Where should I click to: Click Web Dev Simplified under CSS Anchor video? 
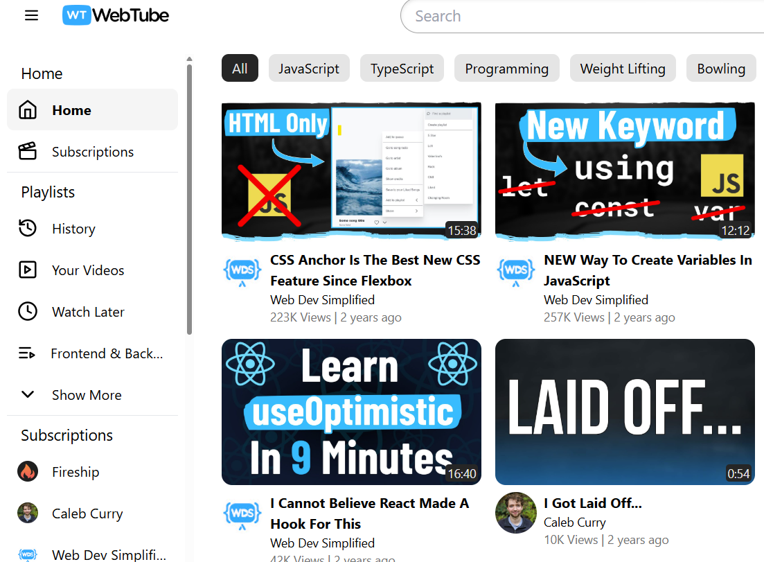[323, 300]
